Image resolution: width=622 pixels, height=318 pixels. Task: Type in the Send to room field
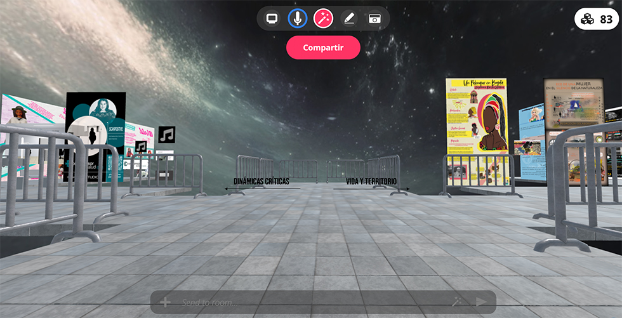point(311,303)
